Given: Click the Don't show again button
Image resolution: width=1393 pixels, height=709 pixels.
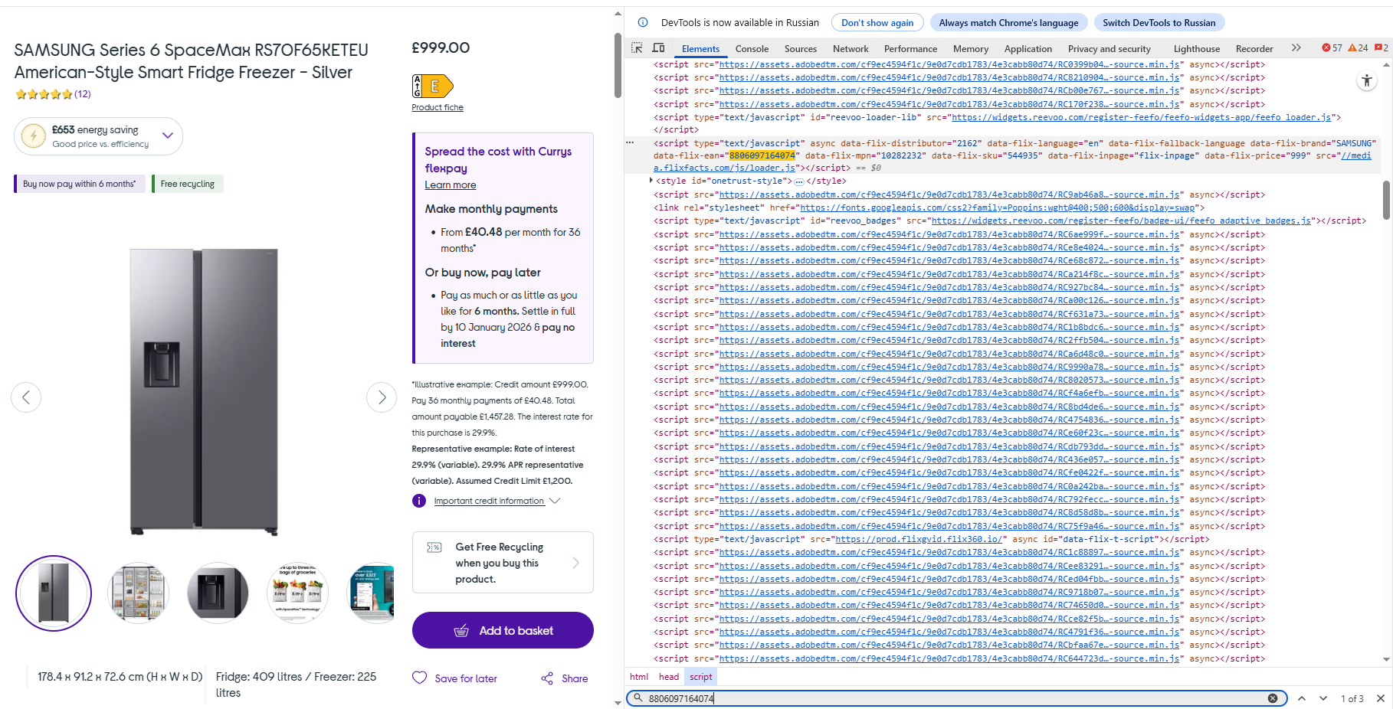Looking at the screenshot, I should (877, 23).
